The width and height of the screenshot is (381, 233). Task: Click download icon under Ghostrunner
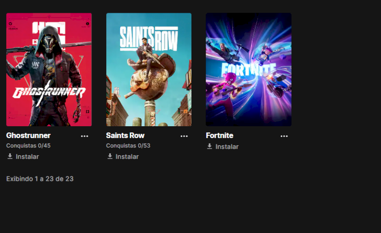pyautogui.click(x=10, y=156)
